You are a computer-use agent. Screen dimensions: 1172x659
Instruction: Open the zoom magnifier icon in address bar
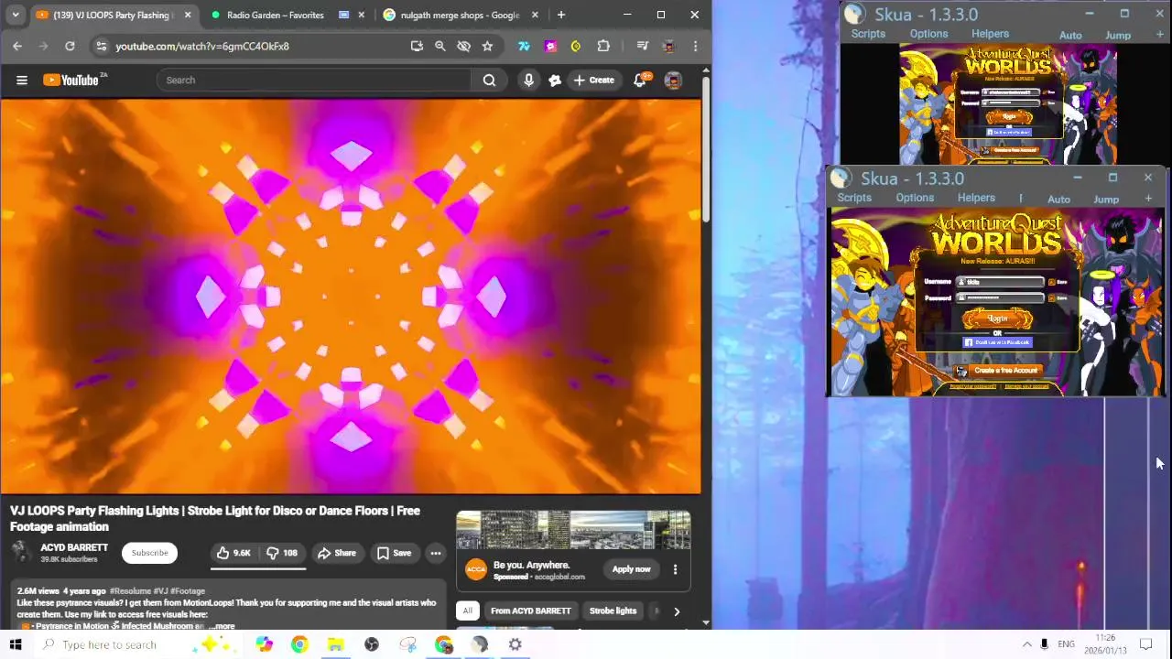pos(439,46)
